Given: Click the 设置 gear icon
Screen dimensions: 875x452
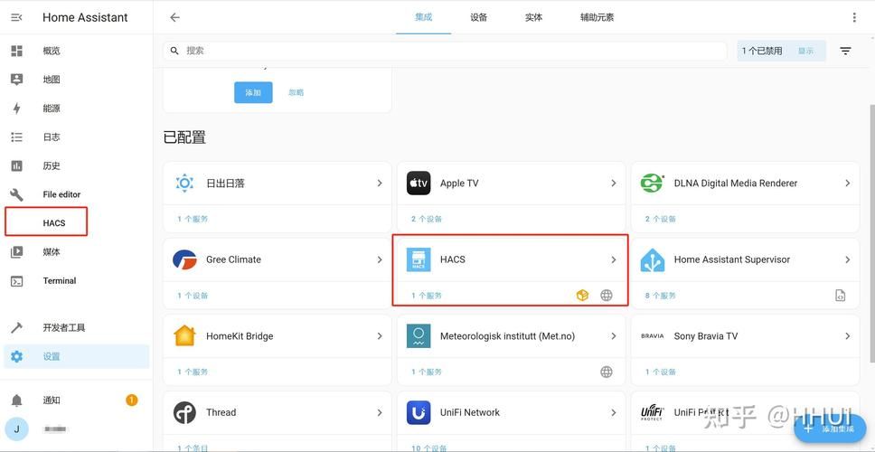Looking at the screenshot, I should tap(17, 356).
